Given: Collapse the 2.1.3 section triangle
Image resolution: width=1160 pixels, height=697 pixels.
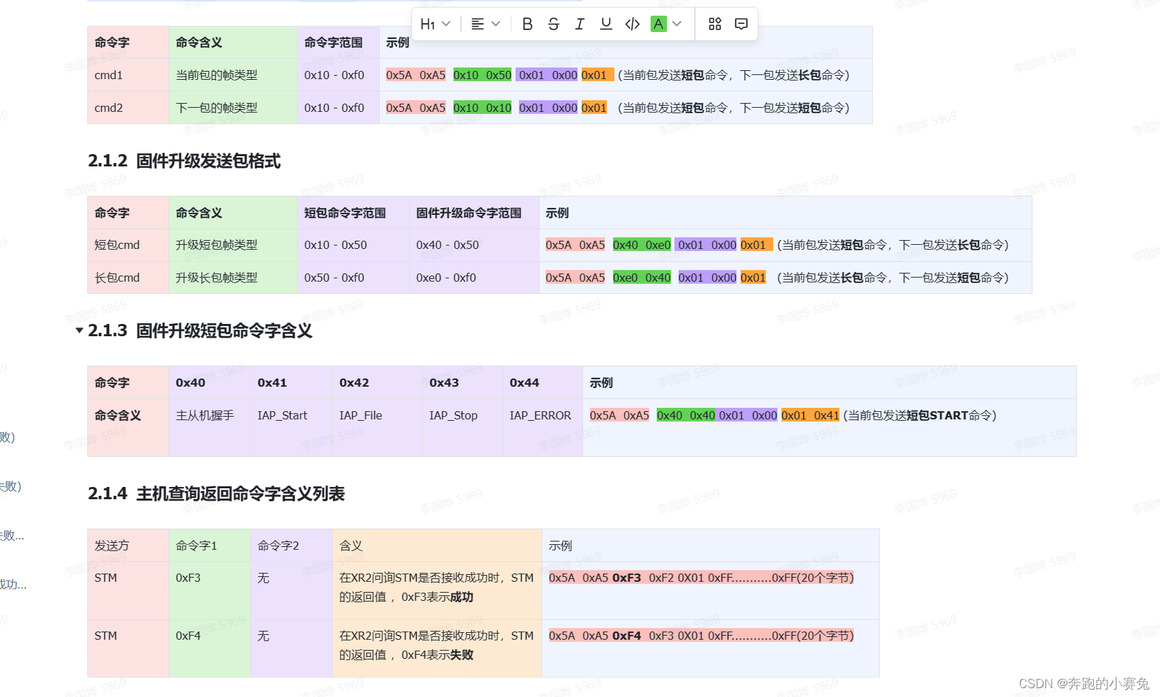Looking at the screenshot, I should pyautogui.click(x=79, y=330).
